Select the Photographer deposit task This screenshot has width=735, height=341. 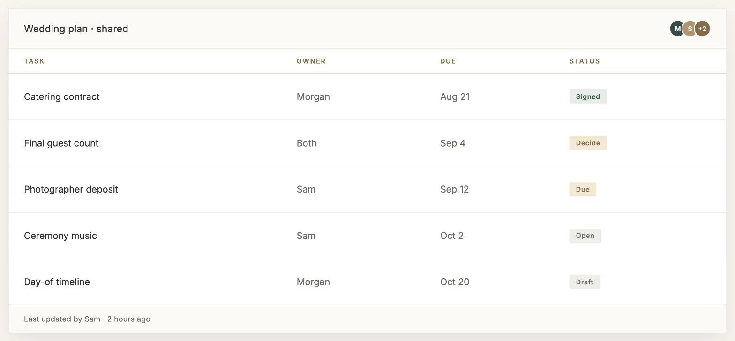[x=71, y=189]
